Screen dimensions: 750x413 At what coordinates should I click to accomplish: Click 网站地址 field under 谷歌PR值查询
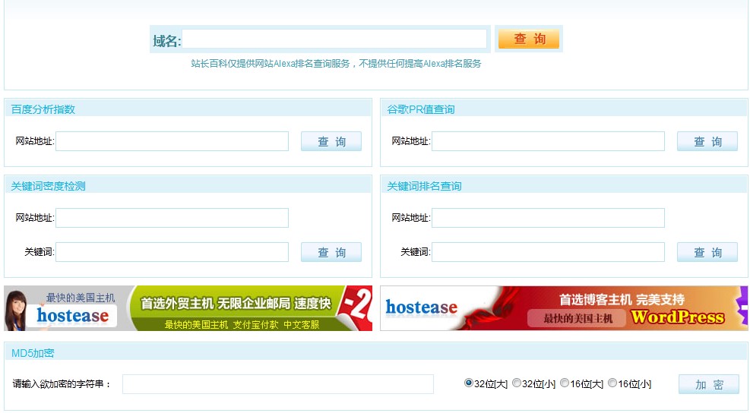click(x=548, y=141)
